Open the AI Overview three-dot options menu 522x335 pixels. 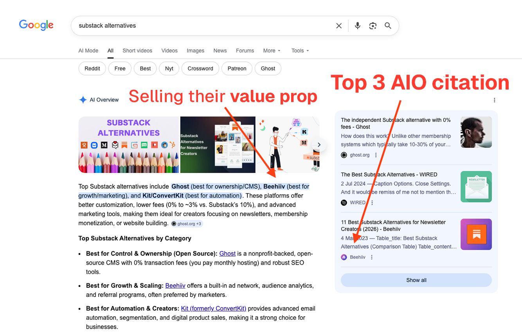point(494,100)
